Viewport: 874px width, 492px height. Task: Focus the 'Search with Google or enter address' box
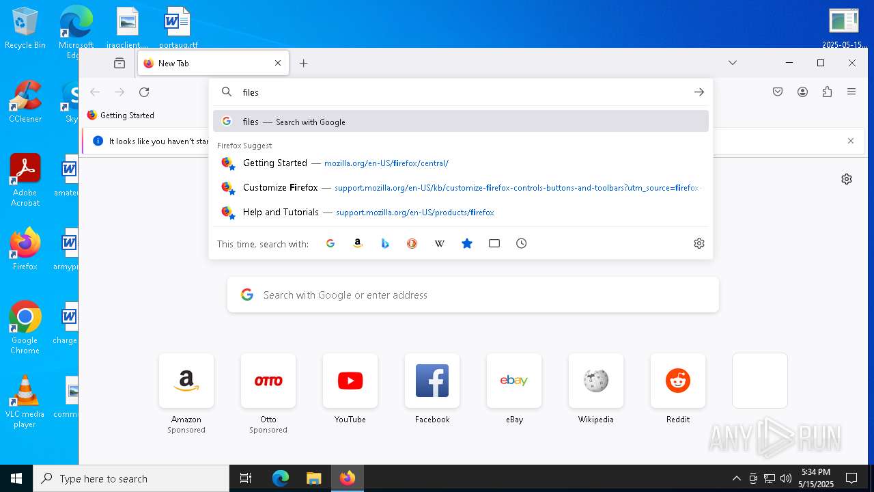point(473,295)
